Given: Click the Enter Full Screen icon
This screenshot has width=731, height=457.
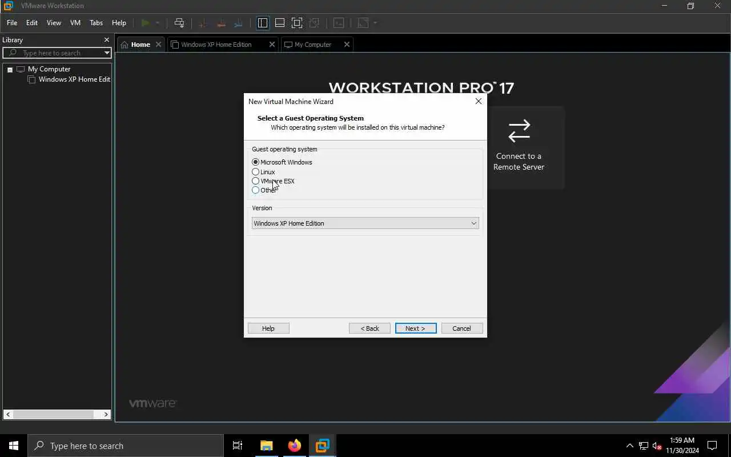Looking at the screenshot, I should (x=297, y=23).
